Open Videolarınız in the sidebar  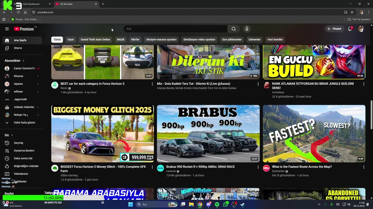[22, 174]
